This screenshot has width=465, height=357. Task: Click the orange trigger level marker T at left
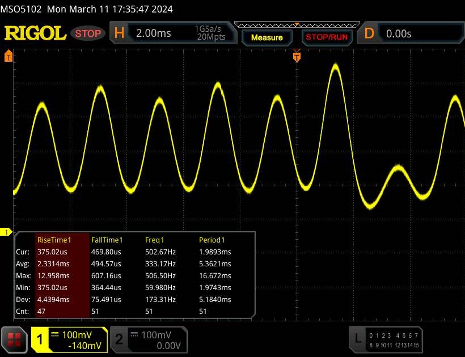(9, 56)
